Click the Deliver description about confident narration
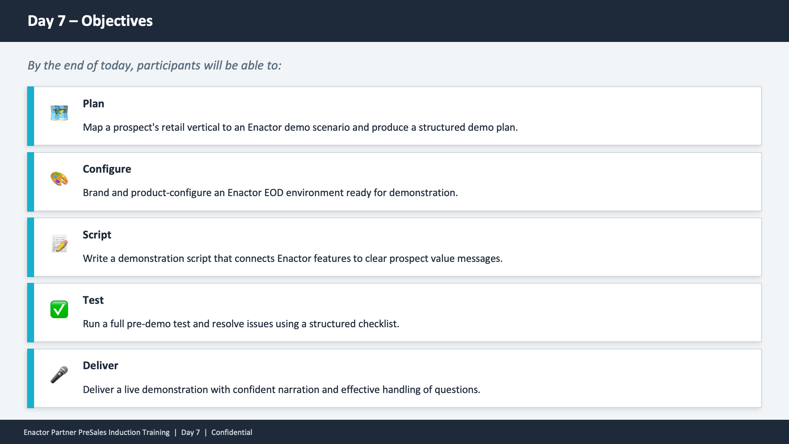 coord(281,390)
